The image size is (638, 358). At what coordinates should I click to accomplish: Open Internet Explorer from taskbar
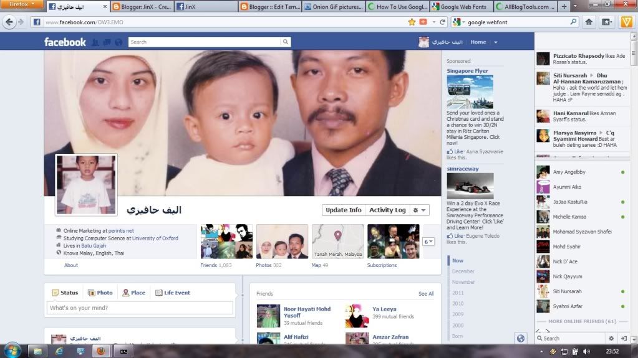tap(59, 351)
